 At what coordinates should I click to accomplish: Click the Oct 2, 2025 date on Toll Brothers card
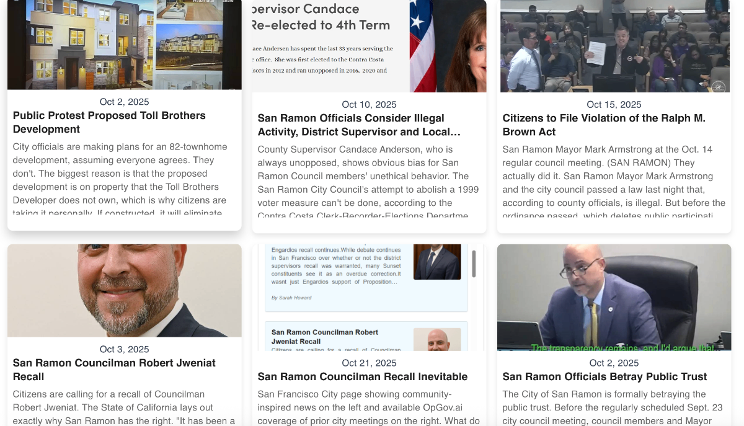(x=124, y=102)
